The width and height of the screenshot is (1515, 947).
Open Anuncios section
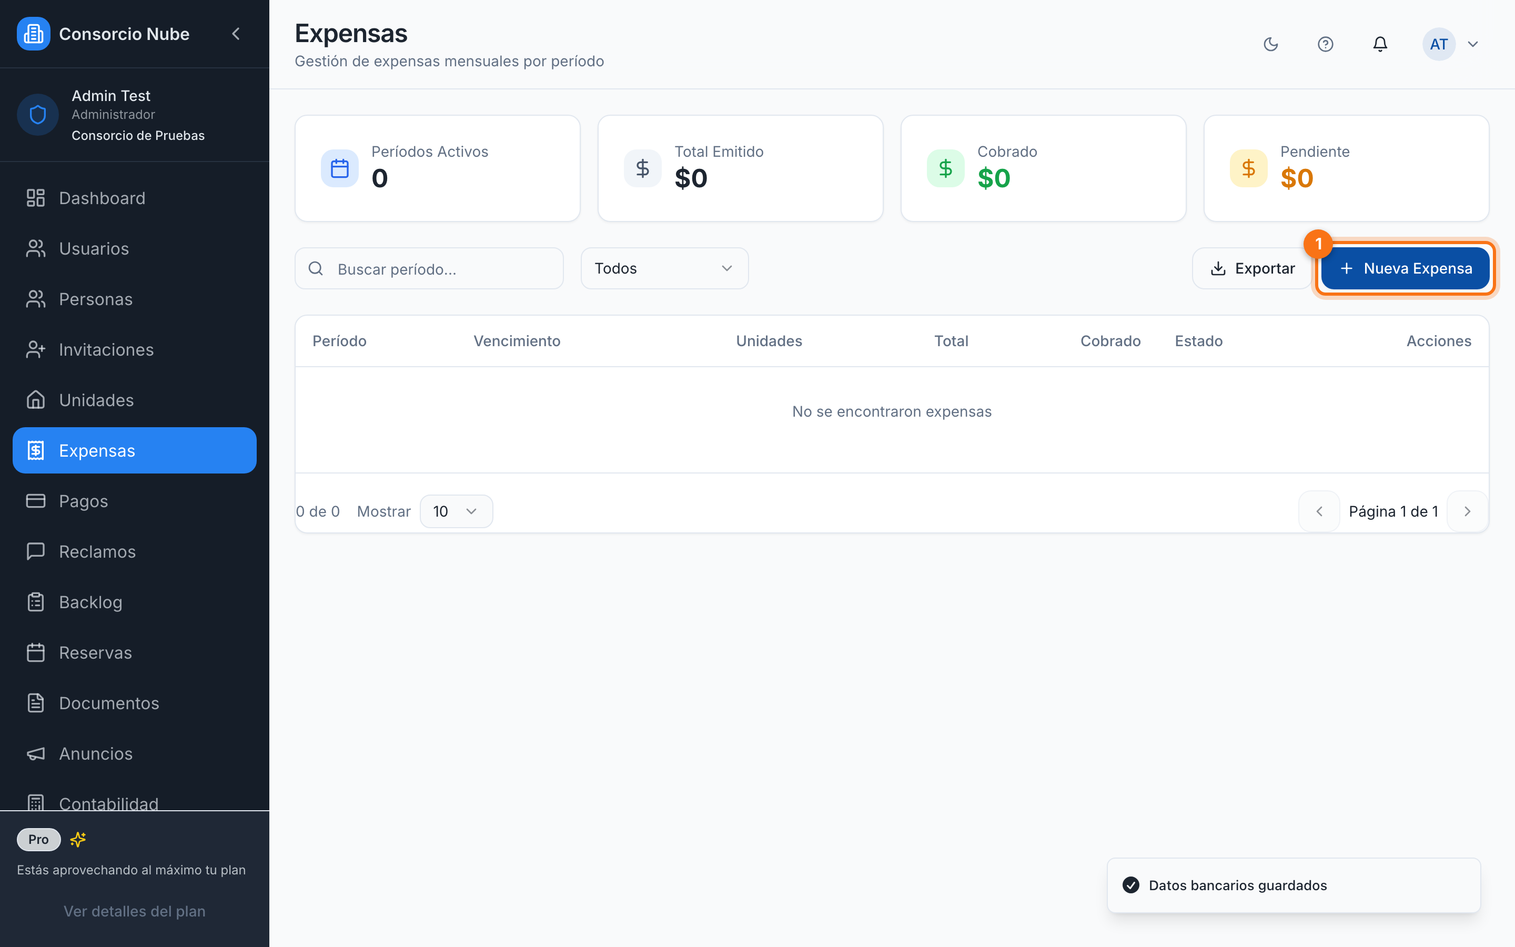[135, 753]
